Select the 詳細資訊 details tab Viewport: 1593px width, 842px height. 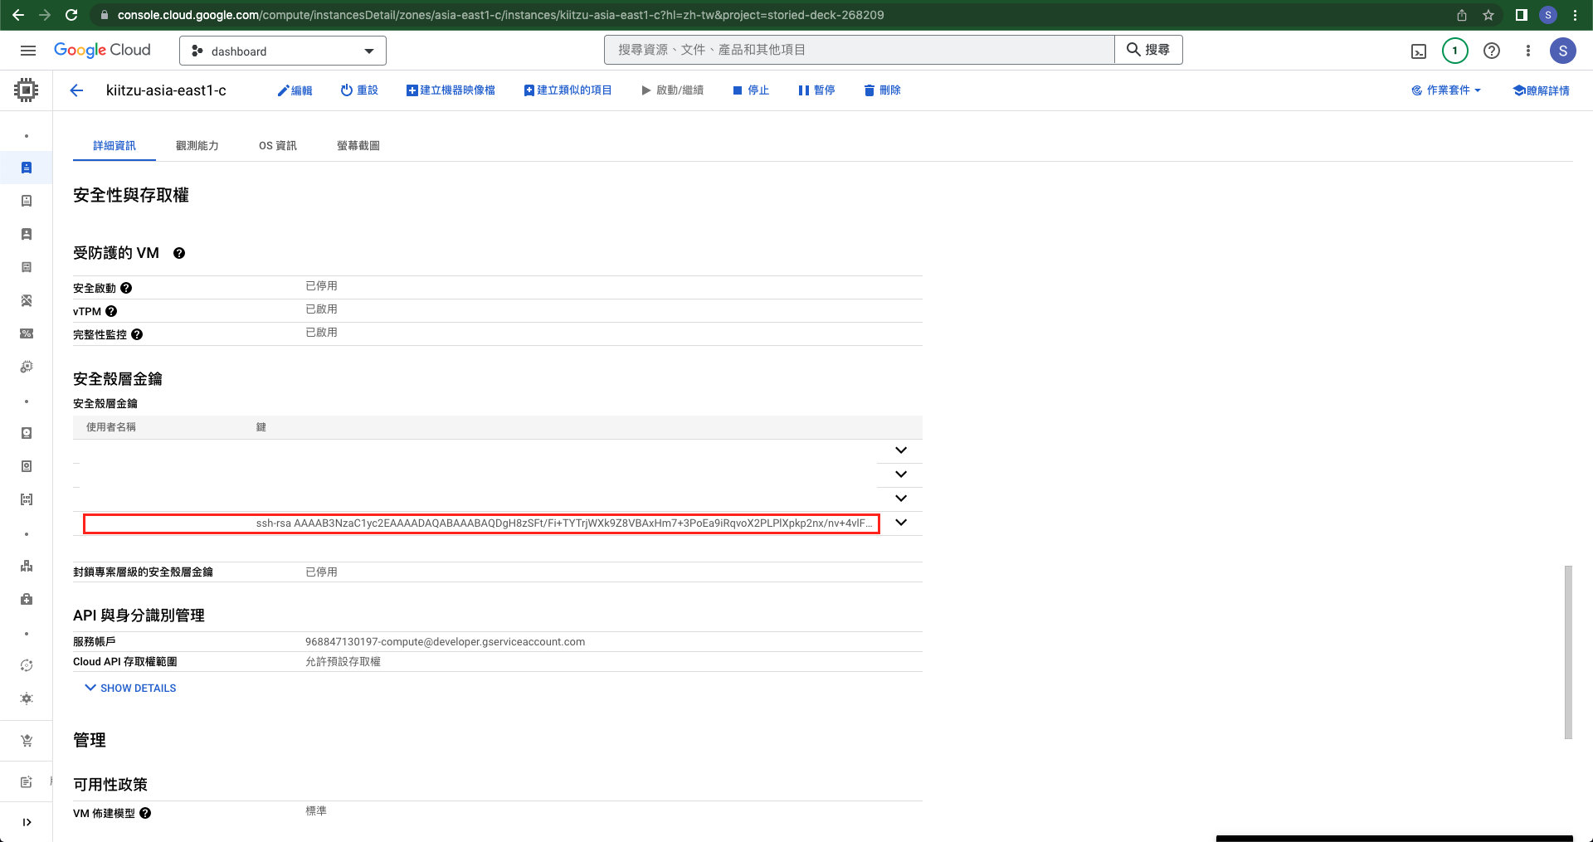point(114,146)
